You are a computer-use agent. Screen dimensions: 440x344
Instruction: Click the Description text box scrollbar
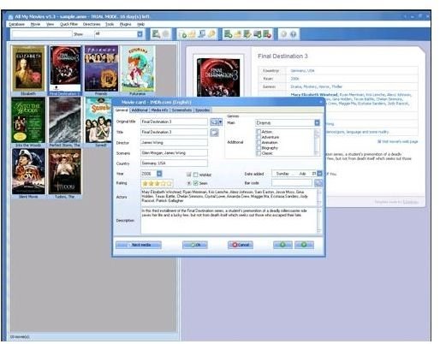[x=319, y=221]
